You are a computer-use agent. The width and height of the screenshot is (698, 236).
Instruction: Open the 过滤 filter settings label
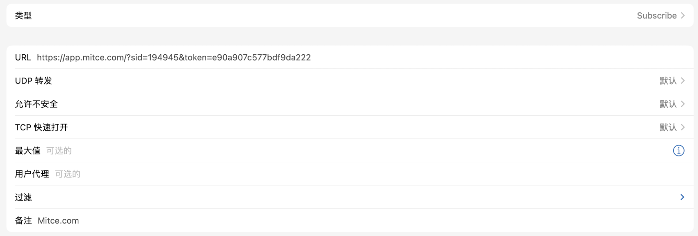pos(23,197)
